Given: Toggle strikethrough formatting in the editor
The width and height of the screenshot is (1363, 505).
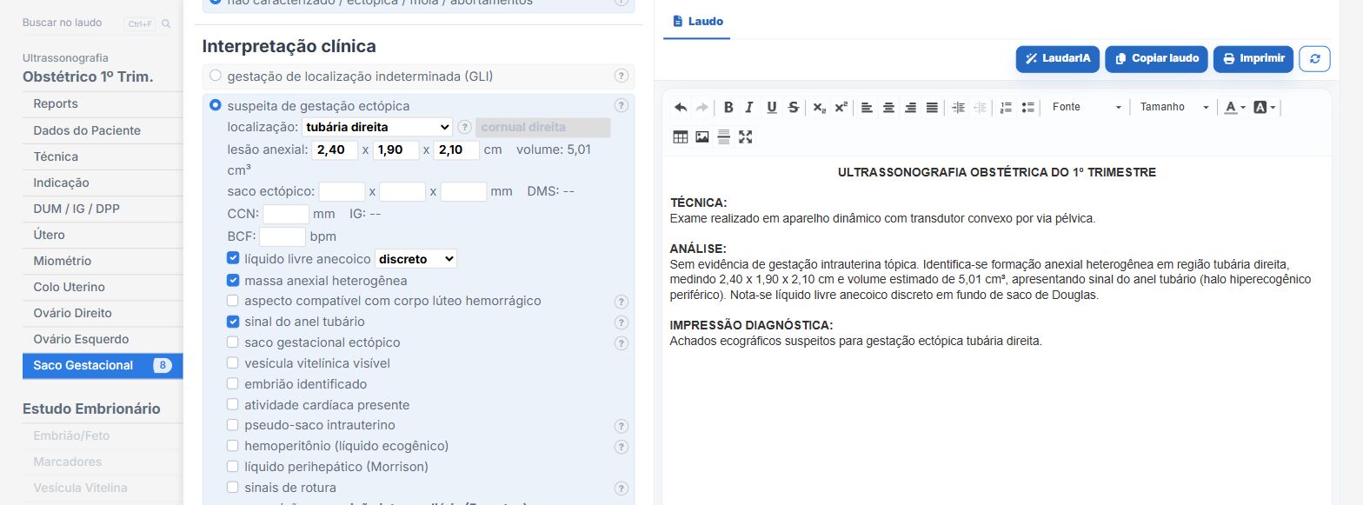Looking at the screenshot, I should tap(793, 107).
